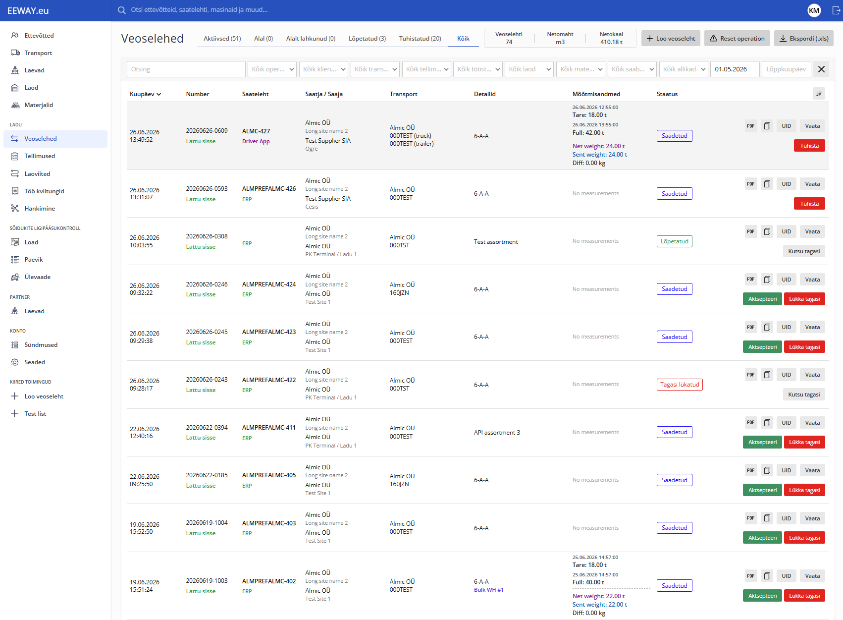
Task: Open the Kõik allikad filter dropdown
Action: [x=684, y=69]
